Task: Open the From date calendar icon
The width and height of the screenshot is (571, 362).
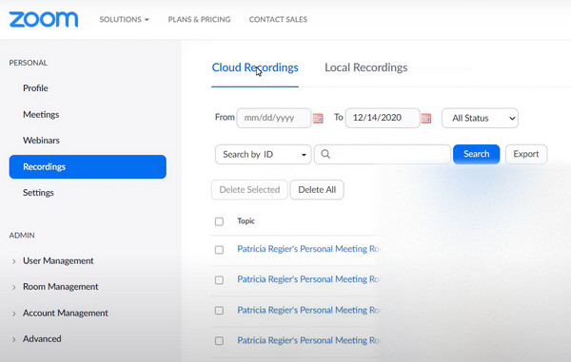Action: tap(318, 119)
